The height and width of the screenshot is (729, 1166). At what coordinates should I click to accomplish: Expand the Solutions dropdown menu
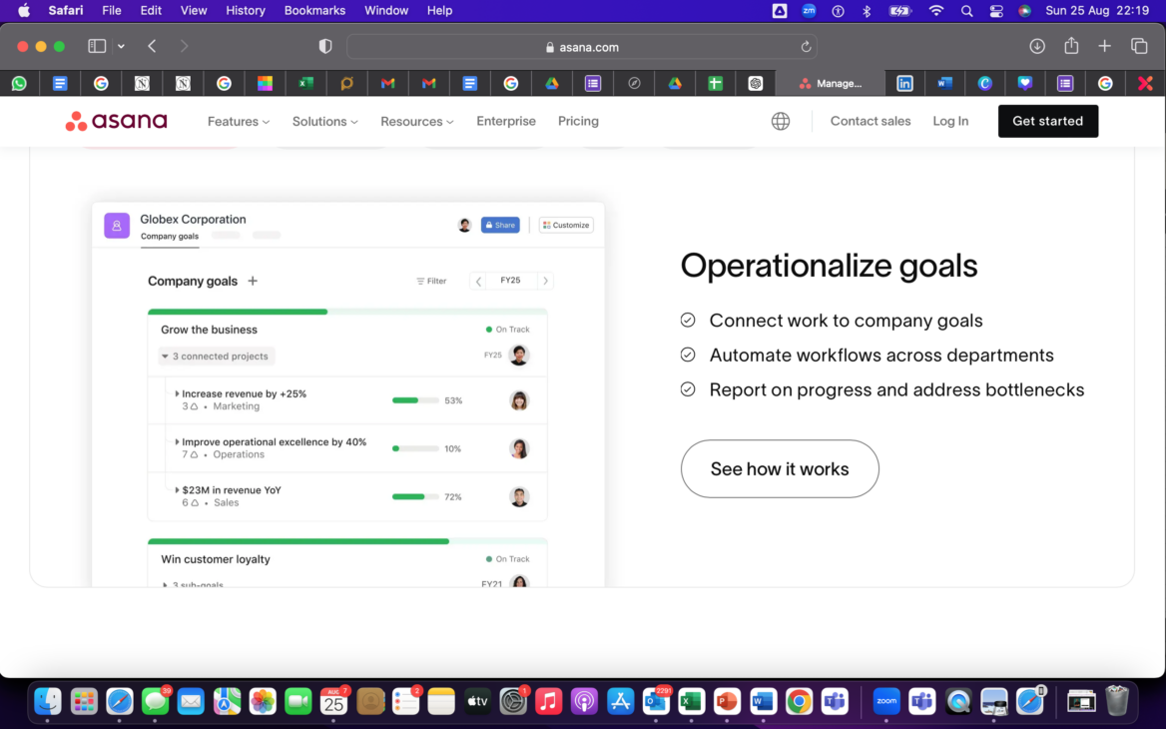click(325, 121)
